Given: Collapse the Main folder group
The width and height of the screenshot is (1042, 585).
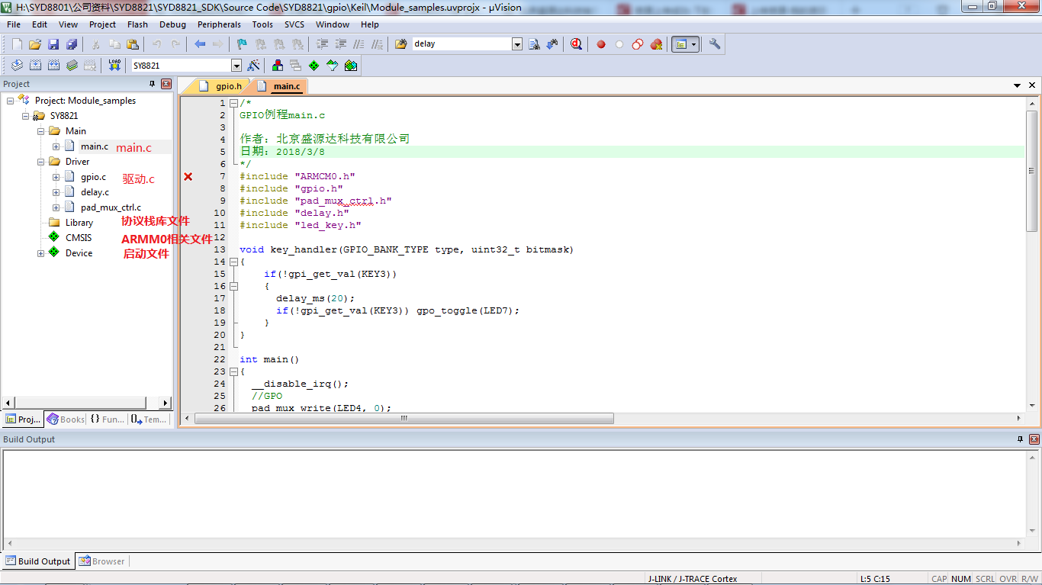Looking at the screenshot, I should point(41,131).
